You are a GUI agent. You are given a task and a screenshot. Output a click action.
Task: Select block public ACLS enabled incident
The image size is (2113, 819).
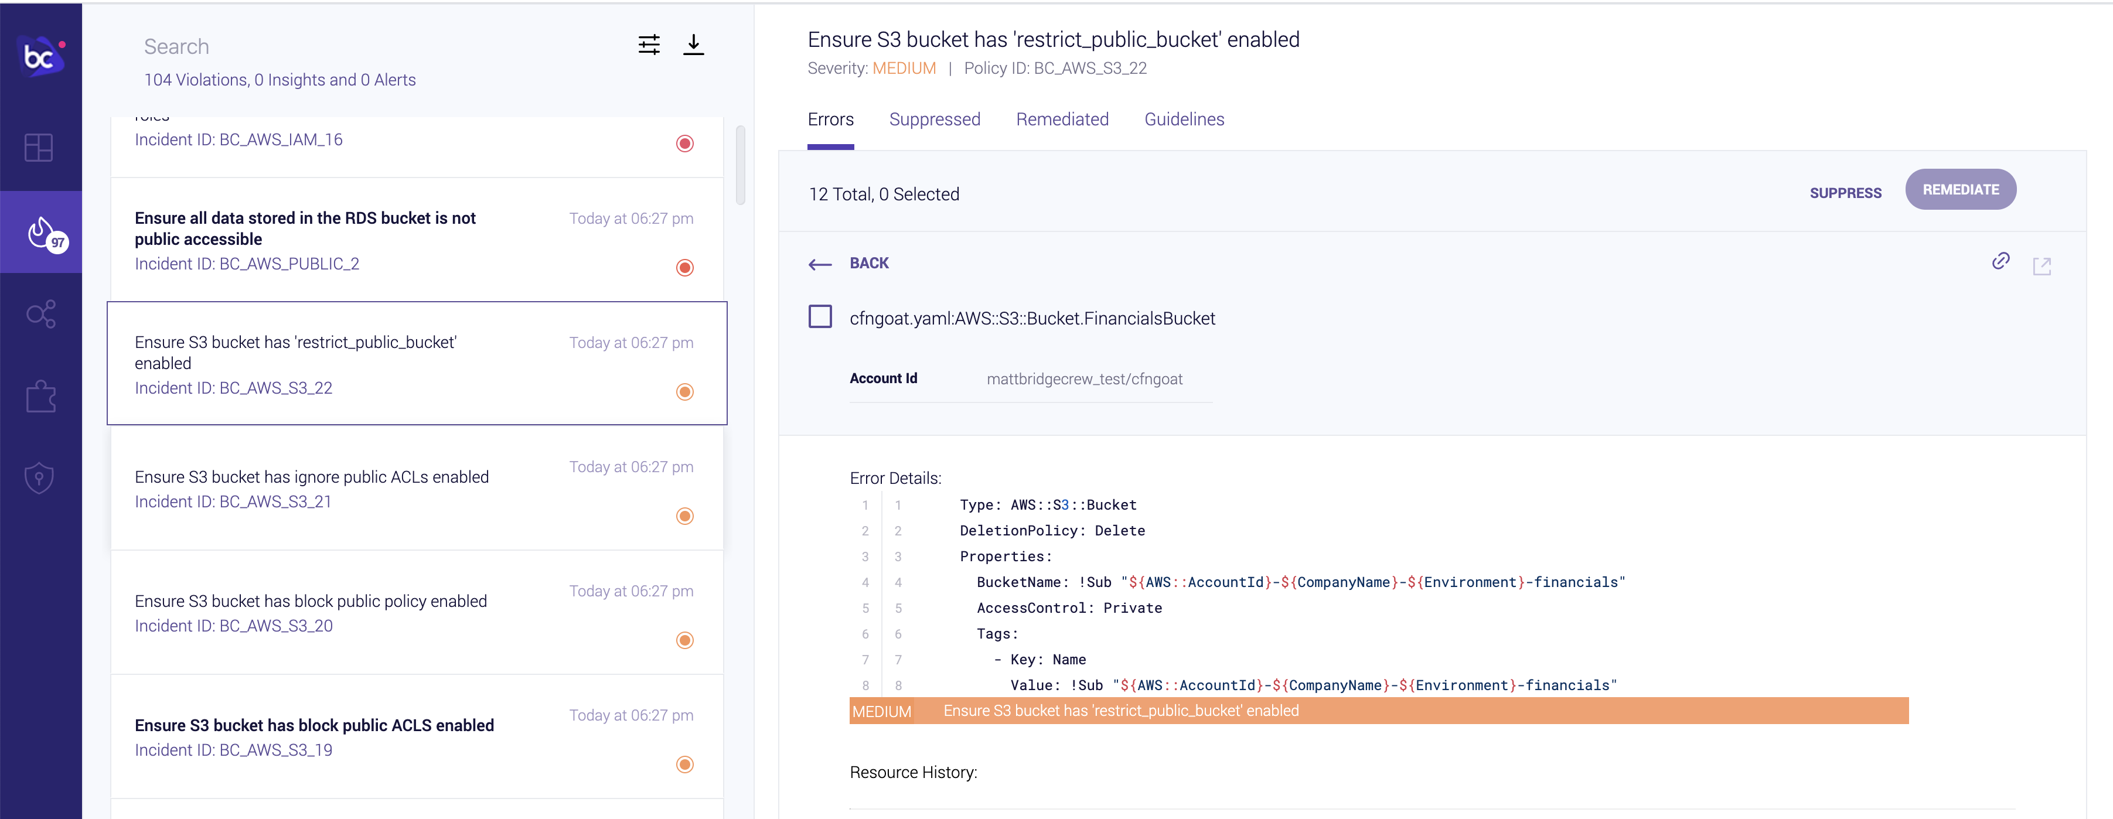coord(417,736)
